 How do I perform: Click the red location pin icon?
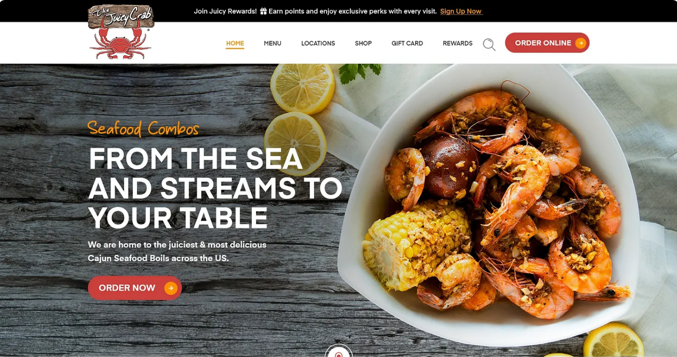coord(339,353)
